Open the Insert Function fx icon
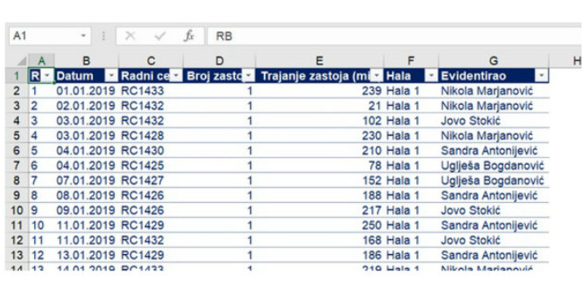 click(x=189, y=36)
